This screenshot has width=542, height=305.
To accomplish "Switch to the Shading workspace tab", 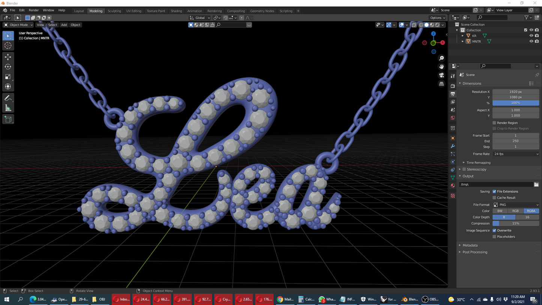I will 176,11.
